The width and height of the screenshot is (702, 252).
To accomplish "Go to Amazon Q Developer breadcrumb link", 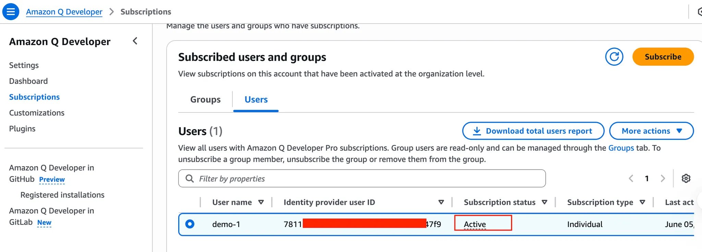I will tap(64, 12).
